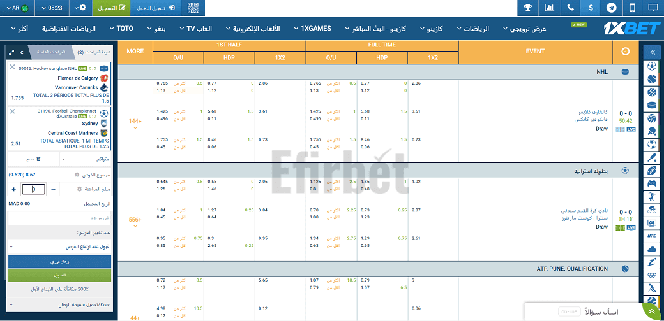
Task: Open the field hockey sidebar icon
Action: (652, 289)
